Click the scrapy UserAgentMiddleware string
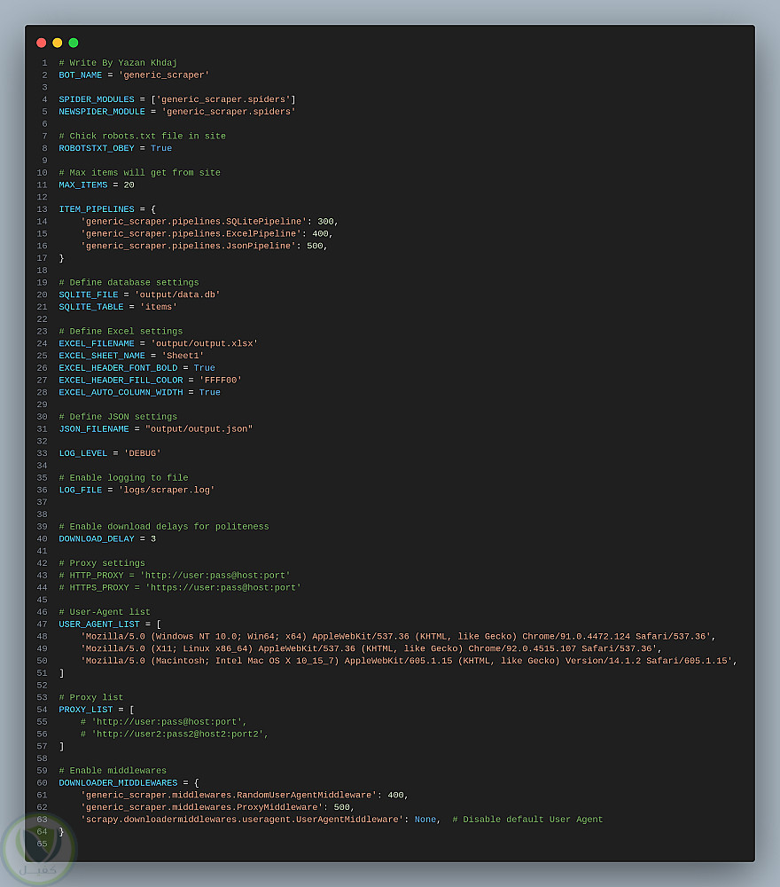The width and height of the screenshot is (780, 887). [242, 820]
